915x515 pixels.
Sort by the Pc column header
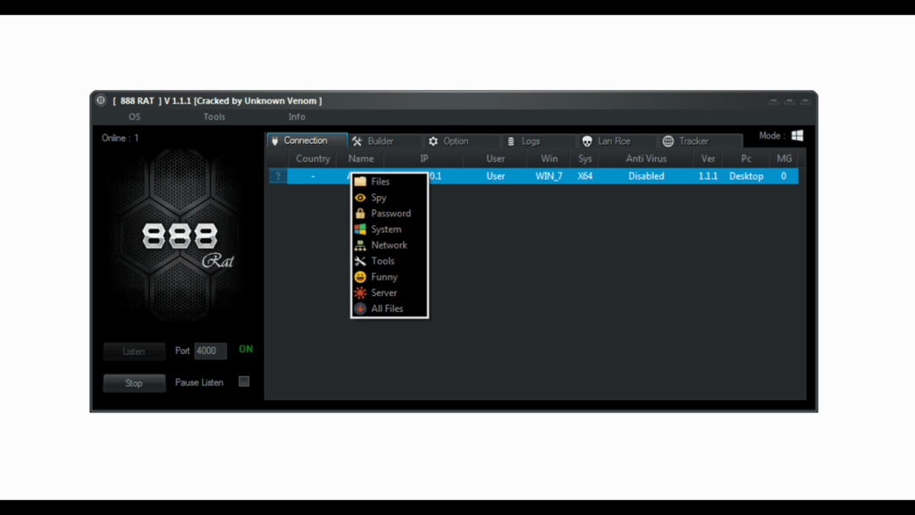tap(746, 158)
